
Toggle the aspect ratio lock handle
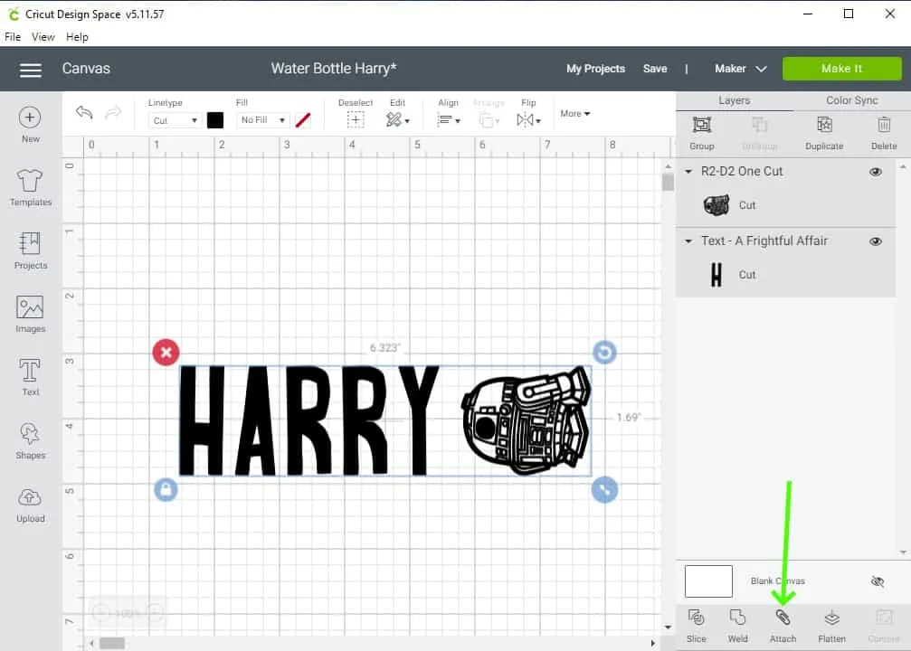tap(166, 489)
